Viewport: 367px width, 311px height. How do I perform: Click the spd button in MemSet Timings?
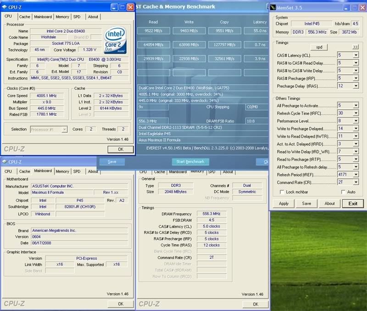319,47
